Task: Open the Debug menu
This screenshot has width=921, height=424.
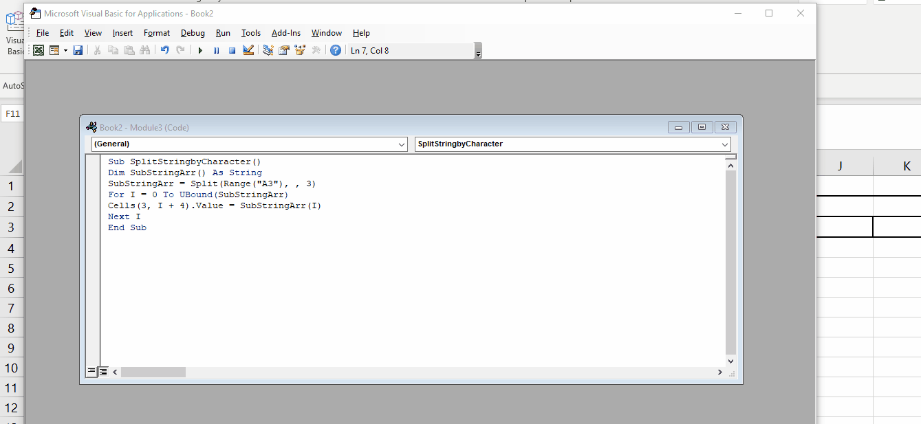Action: [193, 32]
